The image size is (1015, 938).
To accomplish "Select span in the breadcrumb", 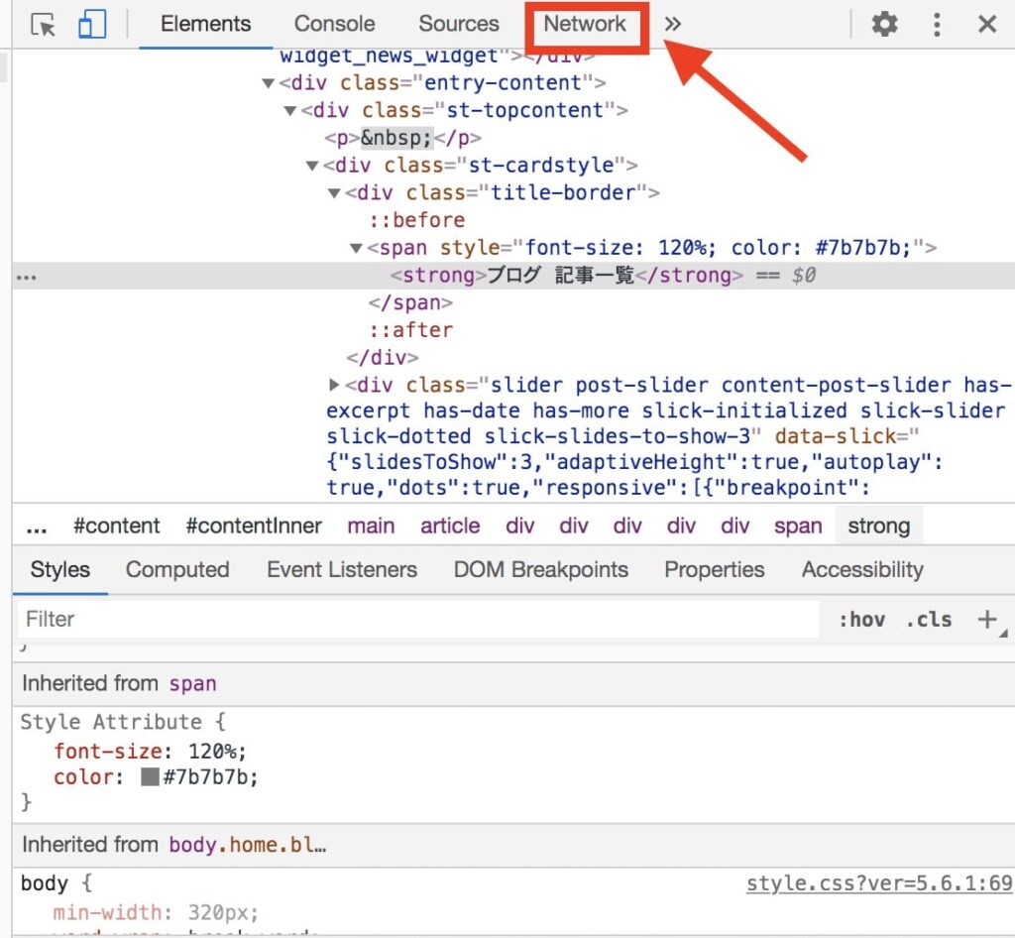I will (x=798, y=526).
